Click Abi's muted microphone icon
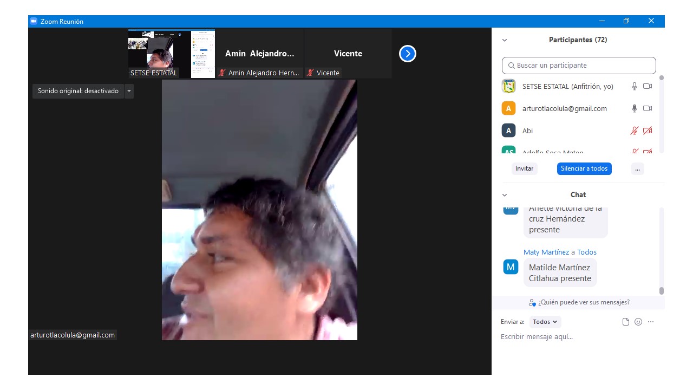This screenshot has height=390, width=693. click(635, 131)
